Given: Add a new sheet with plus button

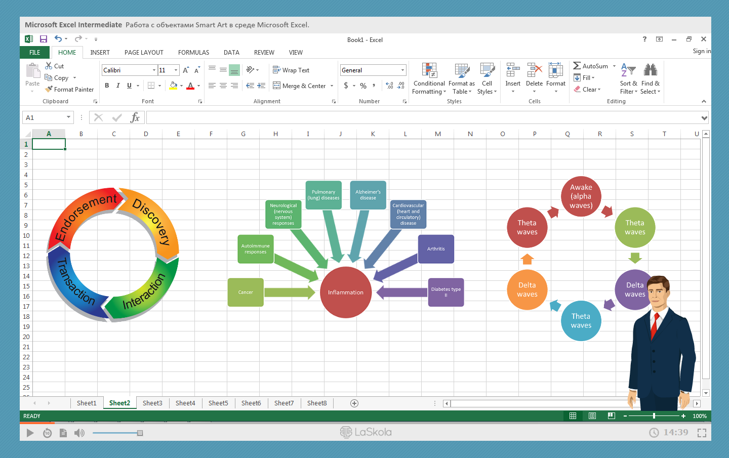Looking at the screenshot, I should [x=354, y=403].
